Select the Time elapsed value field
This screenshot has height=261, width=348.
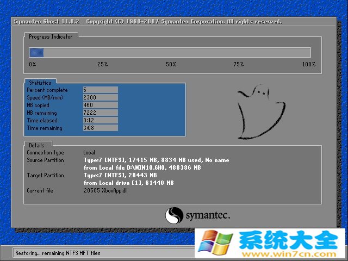click(x=100, y=120)
